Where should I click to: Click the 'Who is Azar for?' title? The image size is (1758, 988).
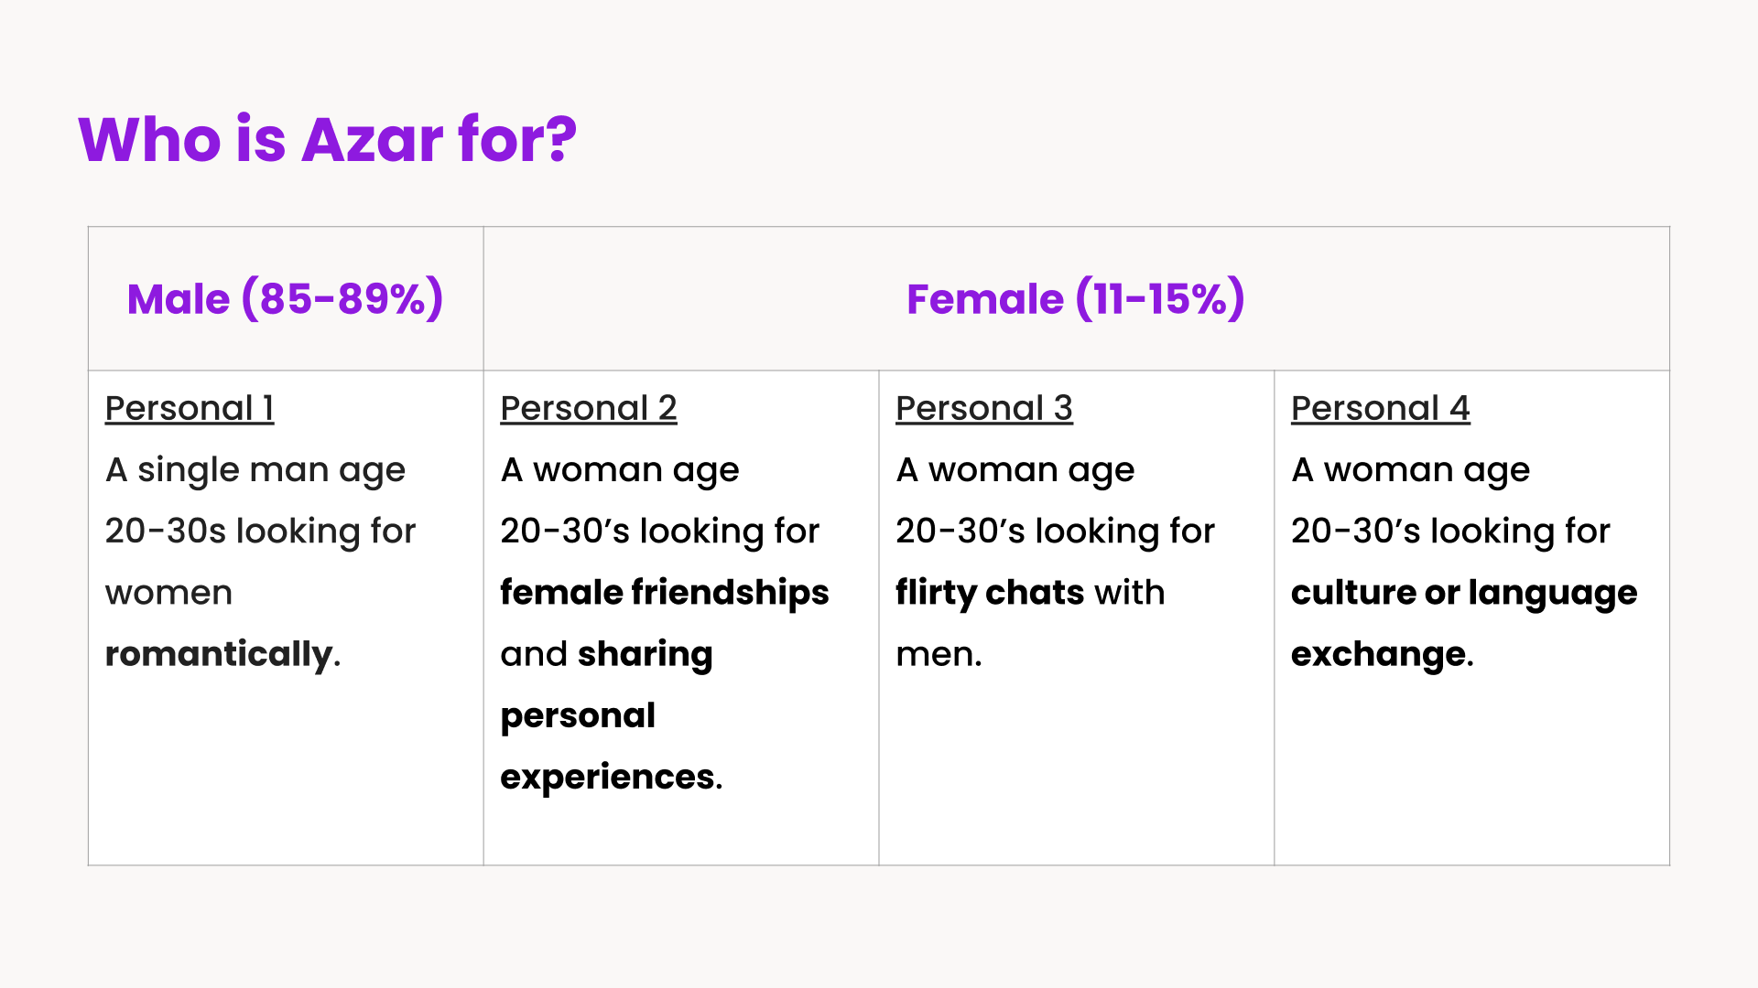328,140
